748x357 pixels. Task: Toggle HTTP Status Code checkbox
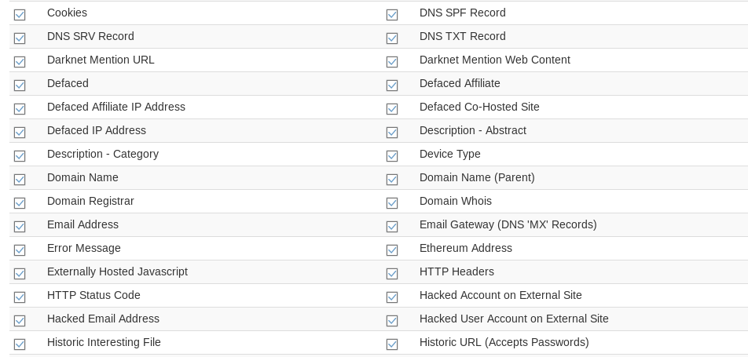20,297
